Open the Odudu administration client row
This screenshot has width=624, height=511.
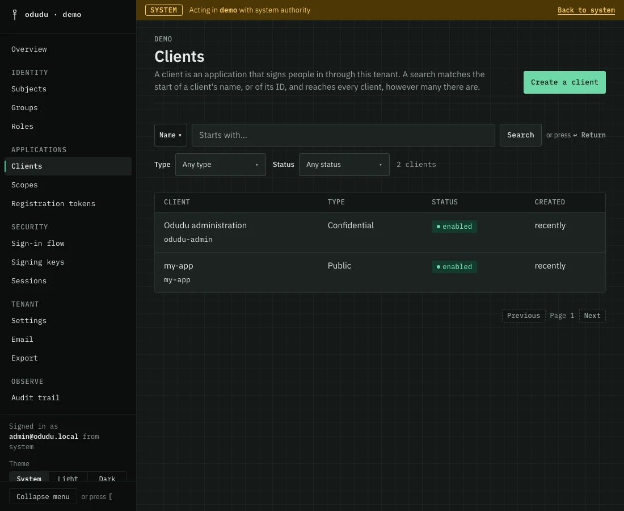coord(380,232)
